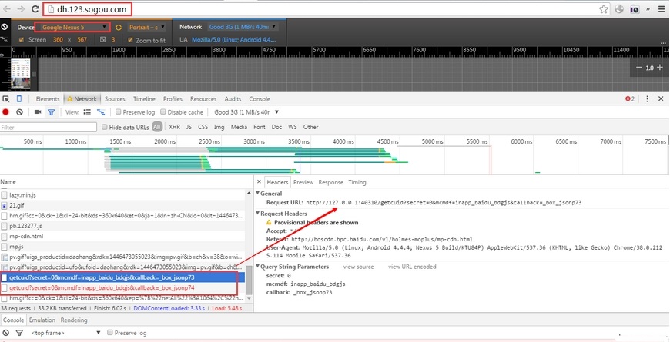Open the Response tab in request details
This screenshot has height=342, width=670.
pyautogui.click(x=330, y=182)
